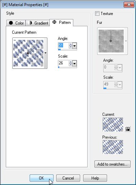Close the Material Properties dialog
The width and height of the screenshot is (136, 185).
pyautogui.click(x=129, y=5)
